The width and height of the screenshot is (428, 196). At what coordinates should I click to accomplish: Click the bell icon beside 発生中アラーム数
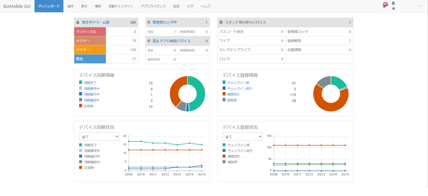[x=78, y=23]
